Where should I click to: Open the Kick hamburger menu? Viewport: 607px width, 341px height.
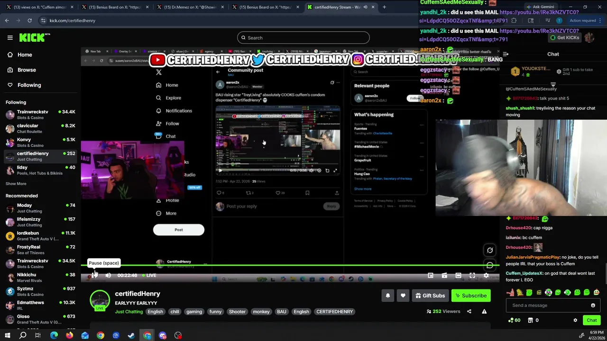coord(10,37)
